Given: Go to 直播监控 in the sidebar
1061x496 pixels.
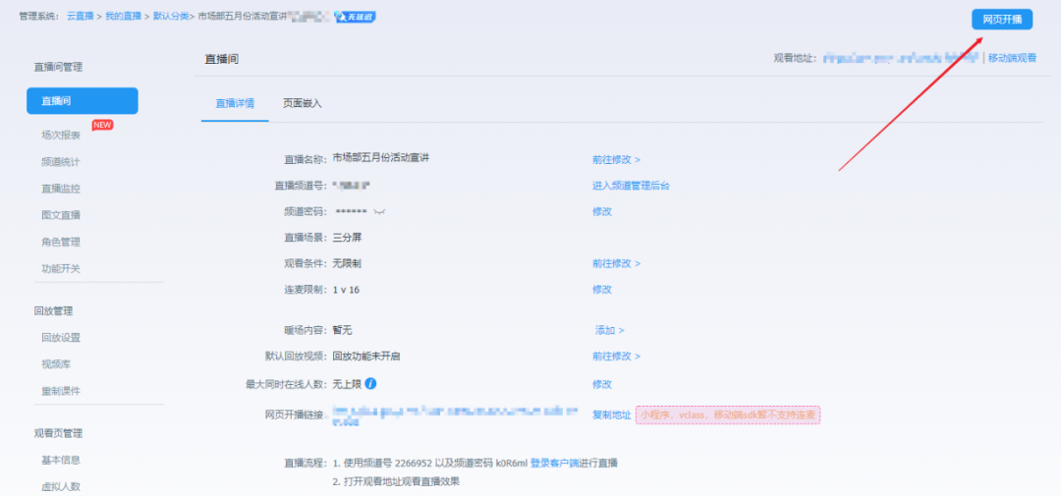Looking at the screenshot, I should [x=61, y=188].
